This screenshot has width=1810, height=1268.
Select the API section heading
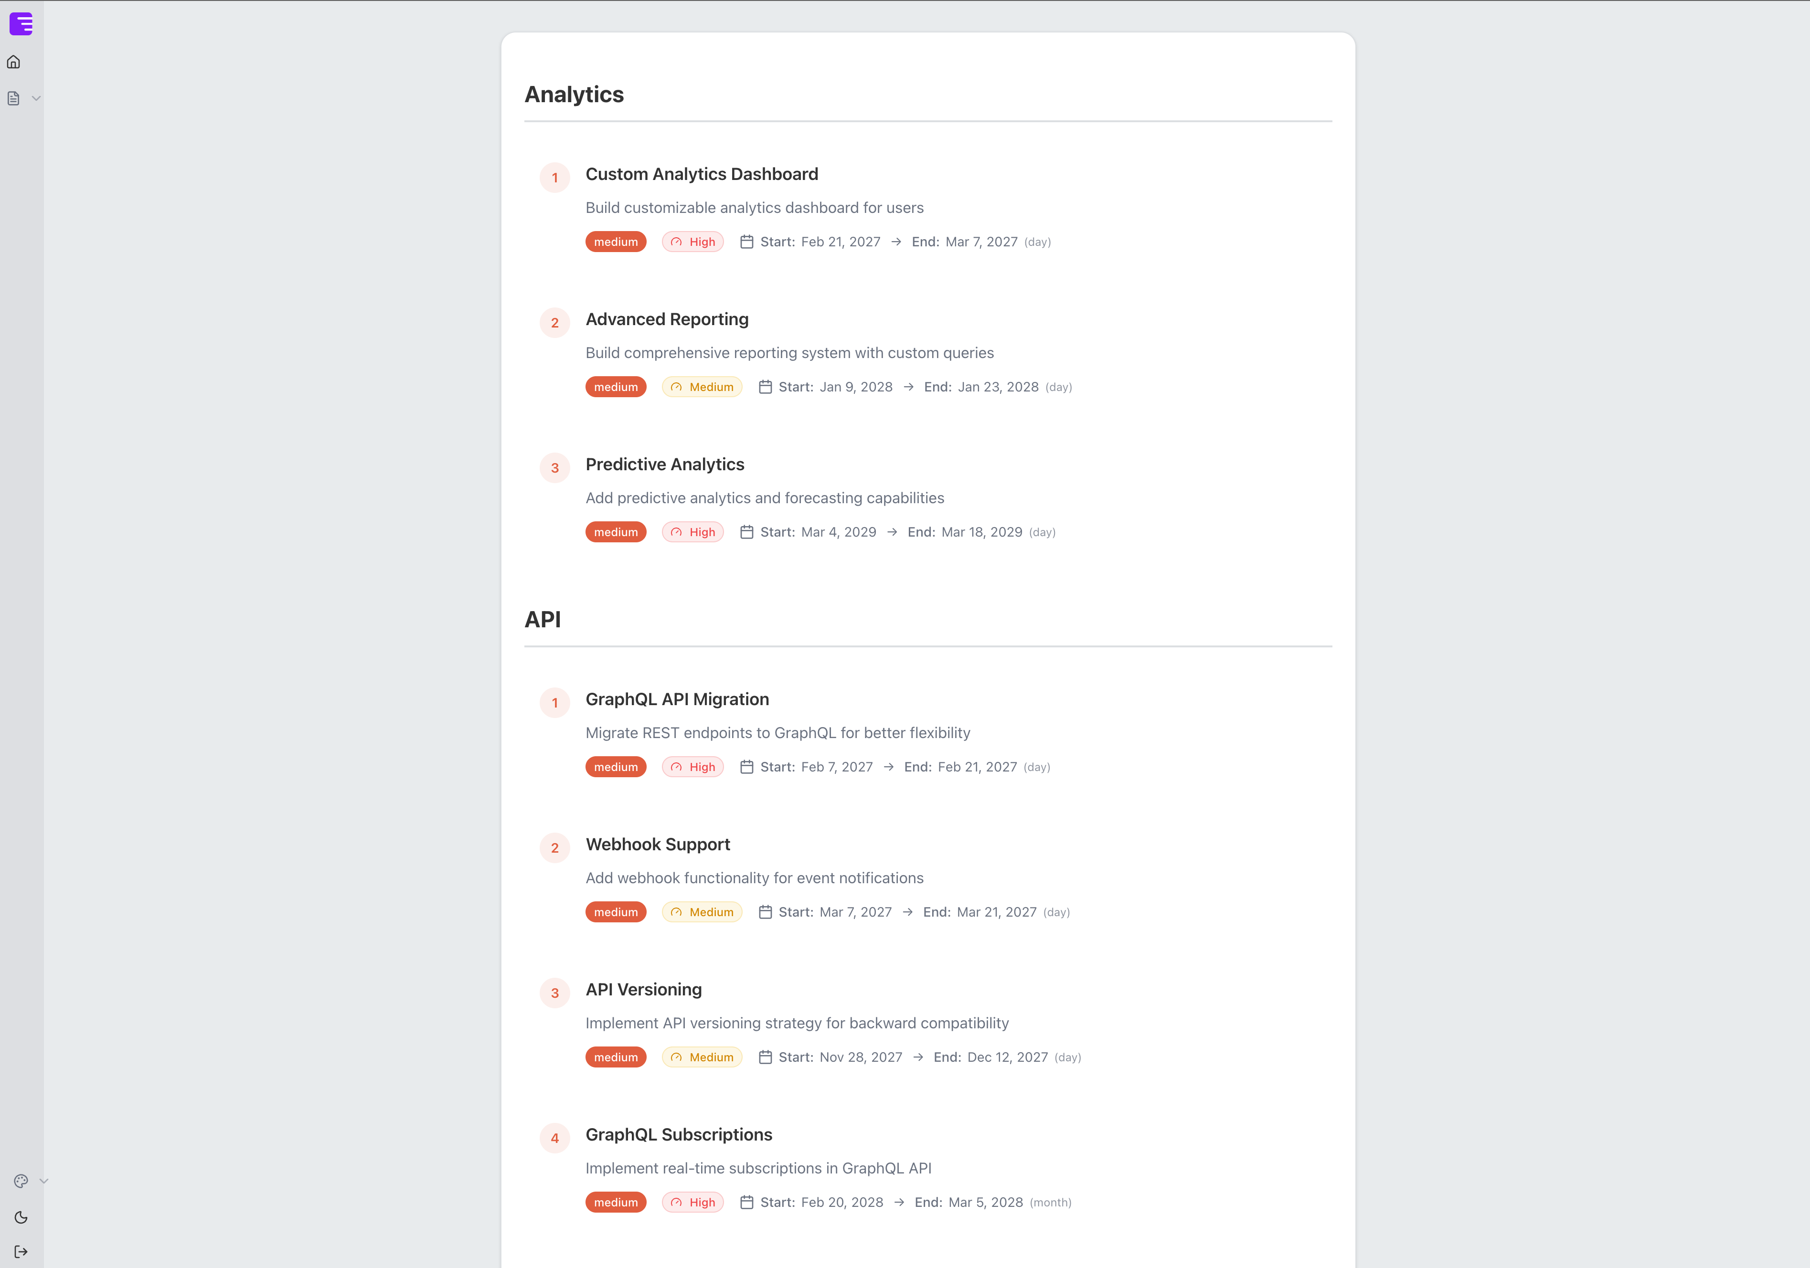point(543,619)
